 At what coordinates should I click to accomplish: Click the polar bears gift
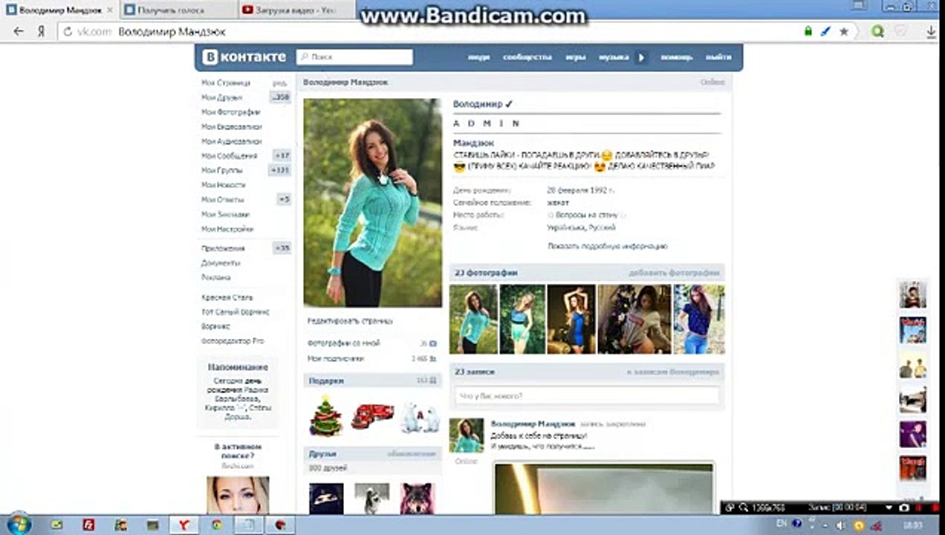[420, 418]
